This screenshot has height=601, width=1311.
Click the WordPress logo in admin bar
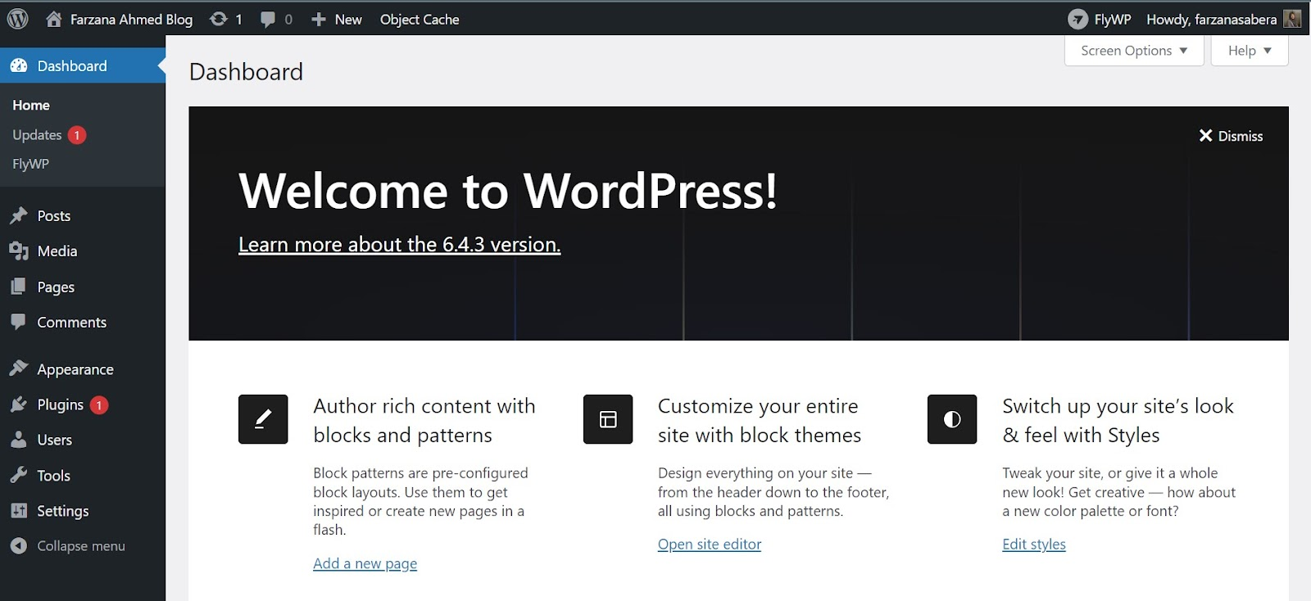tap(17, 19)
